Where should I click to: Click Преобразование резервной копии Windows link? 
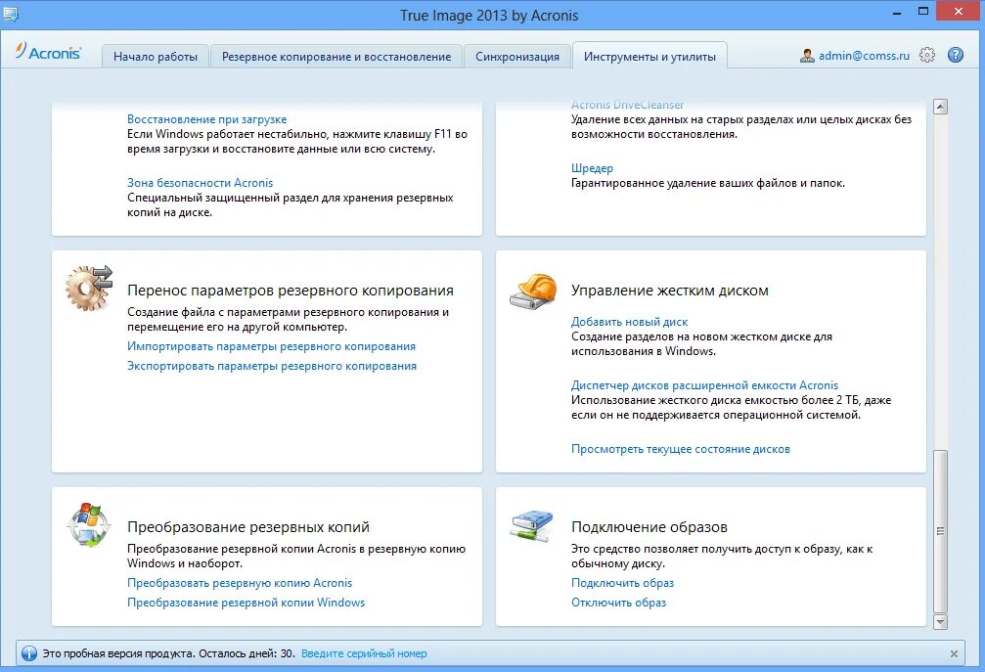click(x=246, y=603)
